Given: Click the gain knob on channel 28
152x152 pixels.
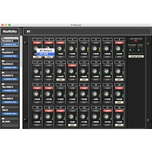Looking at the screenshot, I should [71, 117].
